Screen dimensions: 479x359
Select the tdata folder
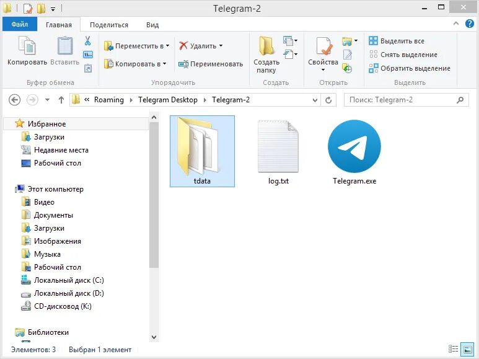point(202,151)
